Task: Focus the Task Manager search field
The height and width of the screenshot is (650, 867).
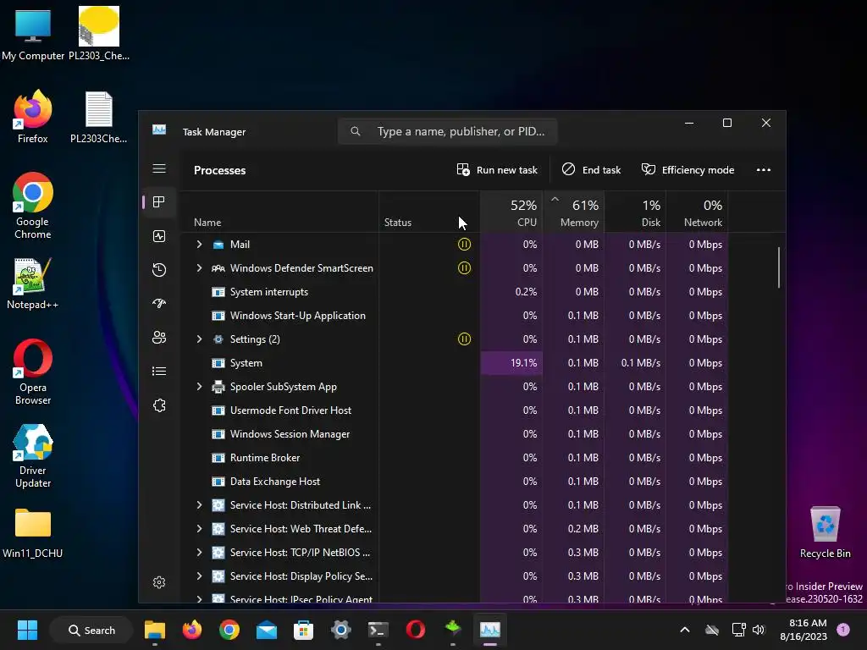Action: pos(447,131)
